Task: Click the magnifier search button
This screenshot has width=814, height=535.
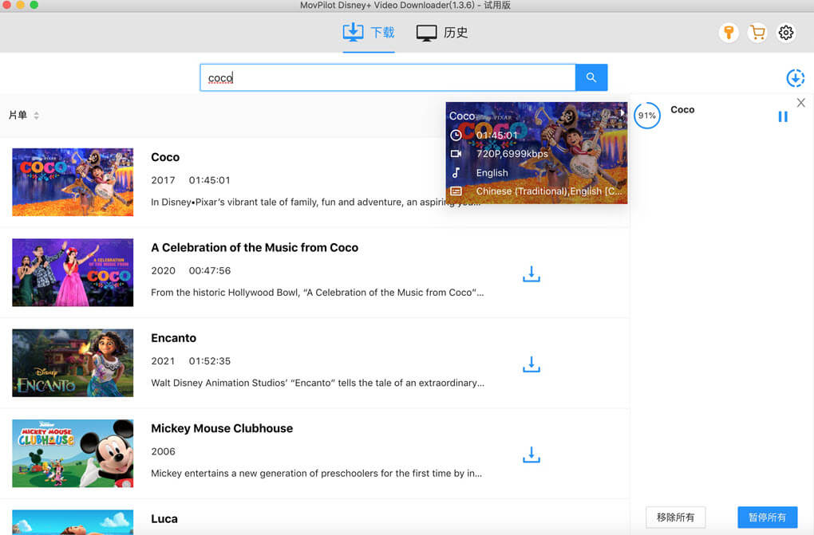Action: pos(591,77)
